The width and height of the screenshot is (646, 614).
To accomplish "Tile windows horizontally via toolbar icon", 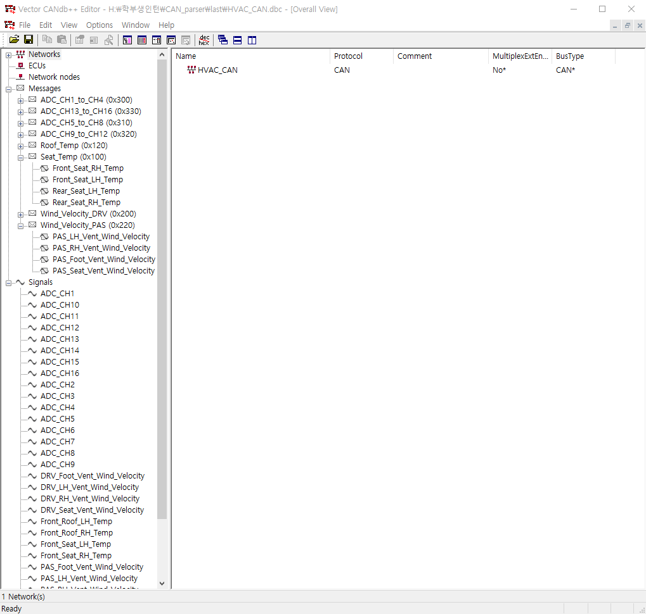I will click(x=237, y=40).
